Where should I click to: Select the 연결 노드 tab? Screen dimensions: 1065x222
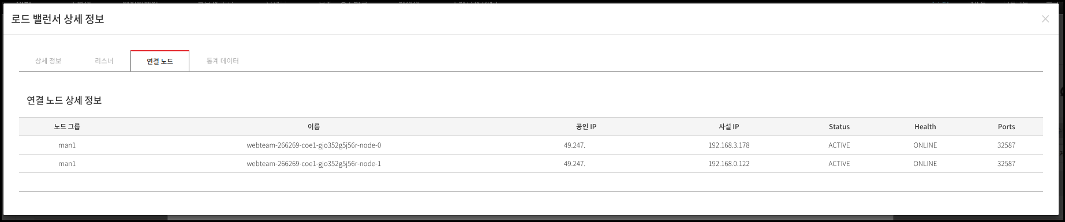[160, 61]
